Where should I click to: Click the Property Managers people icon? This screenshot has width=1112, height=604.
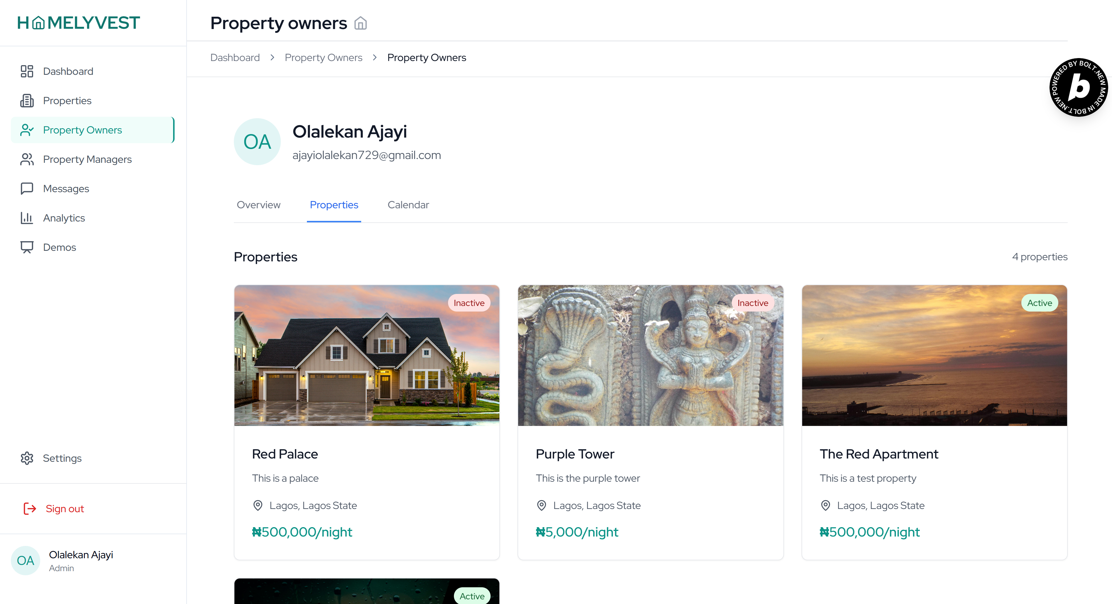[x=27, y=159]
